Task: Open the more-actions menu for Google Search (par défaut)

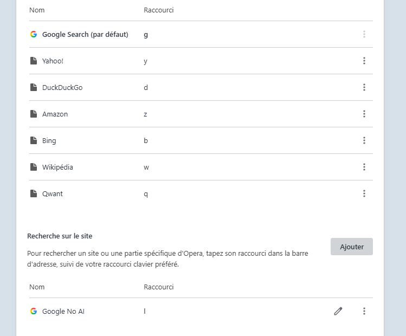Action: click(x=364, y=34)
